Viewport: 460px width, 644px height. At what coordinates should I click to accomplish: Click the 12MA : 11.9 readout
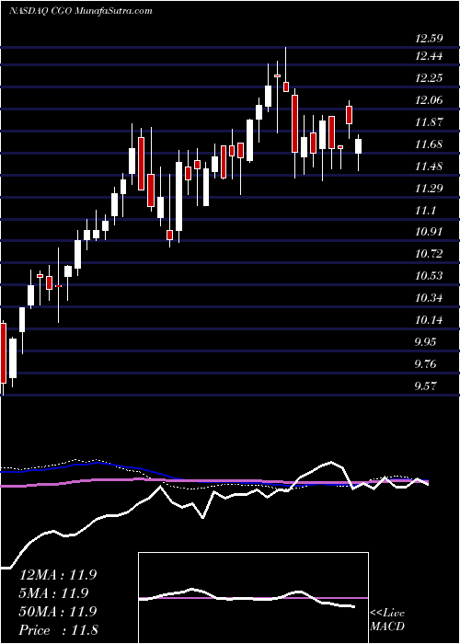pyautogui.click(x=58, y=575)
